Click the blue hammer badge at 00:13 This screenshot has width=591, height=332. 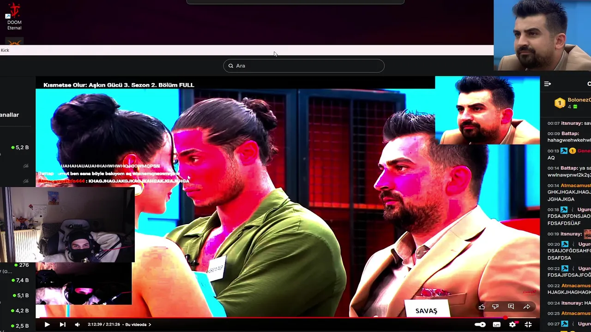pyautogui.click(x=564, y=151)
